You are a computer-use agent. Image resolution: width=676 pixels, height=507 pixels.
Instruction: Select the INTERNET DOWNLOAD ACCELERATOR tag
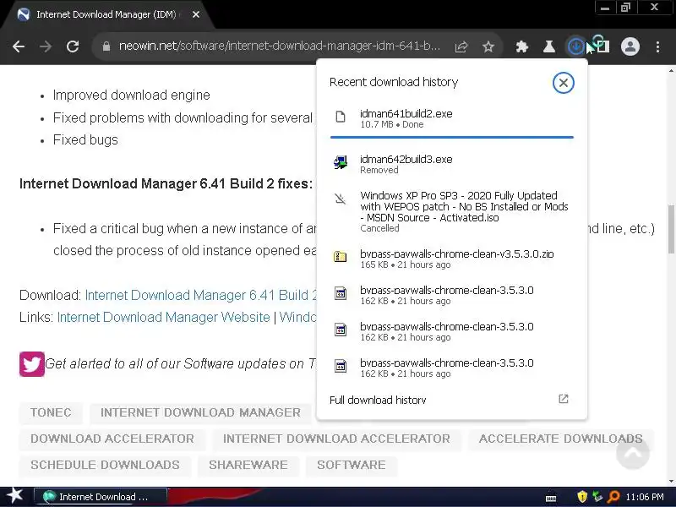[x=336, y=439]
